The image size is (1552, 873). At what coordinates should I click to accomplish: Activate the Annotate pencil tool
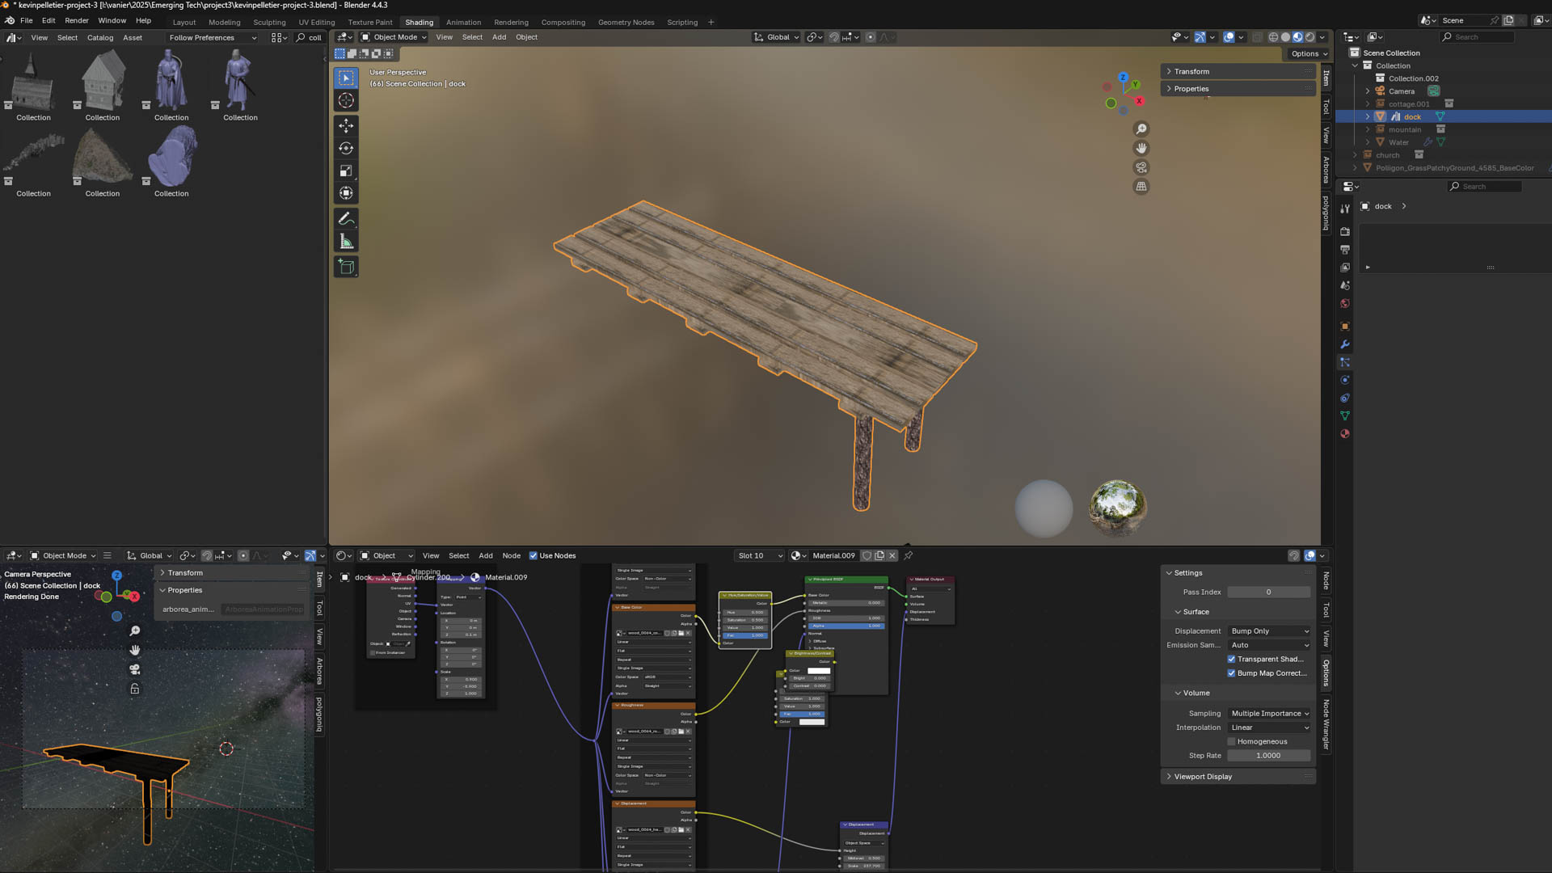346,219
